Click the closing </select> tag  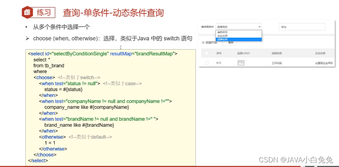pyautogui.click(x=38, y=160)
